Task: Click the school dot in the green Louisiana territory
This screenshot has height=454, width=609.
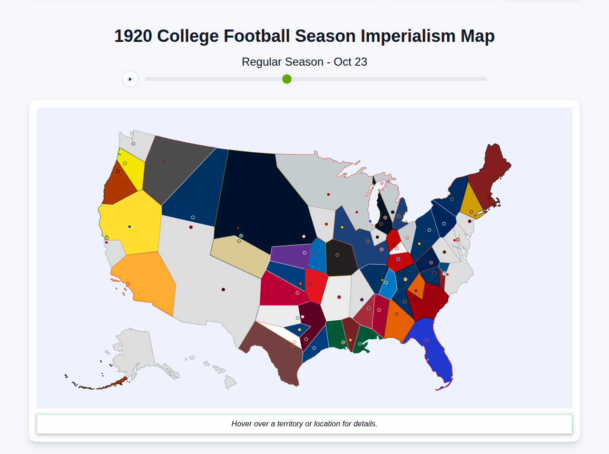Action: pyautogui.click(x=343, y=343)
